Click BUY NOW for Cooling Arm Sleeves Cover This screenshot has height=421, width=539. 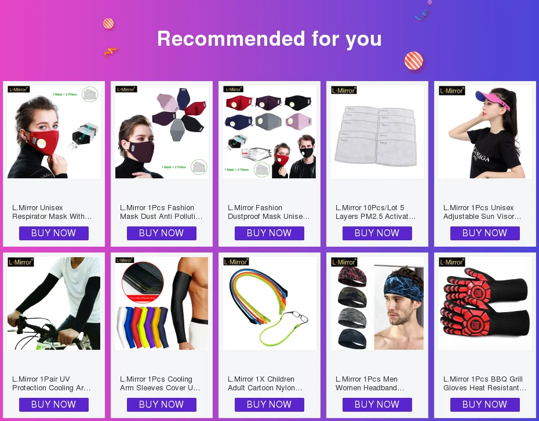(x=162, y=405)
